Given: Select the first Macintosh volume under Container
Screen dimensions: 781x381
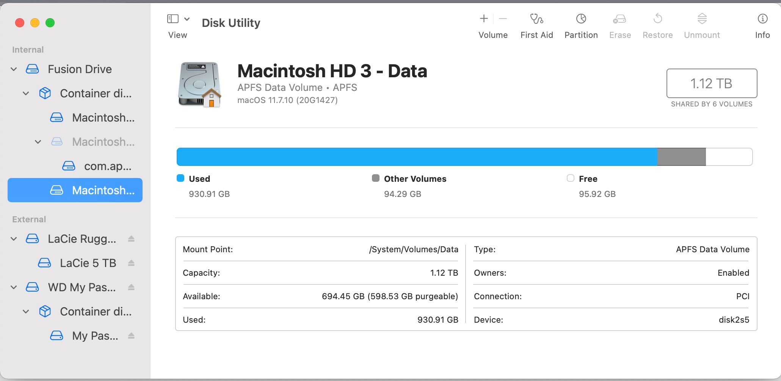Looking at the screenshot, I should (75, 118).
